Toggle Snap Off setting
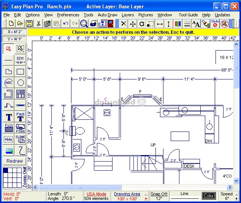The image size is (241, 203). [159, 194]
